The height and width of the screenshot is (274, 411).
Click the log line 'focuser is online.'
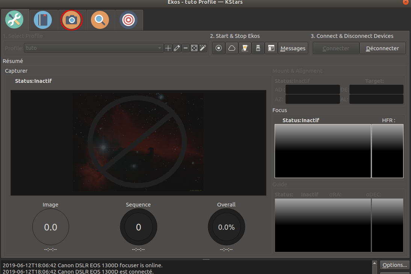point(83,265)
